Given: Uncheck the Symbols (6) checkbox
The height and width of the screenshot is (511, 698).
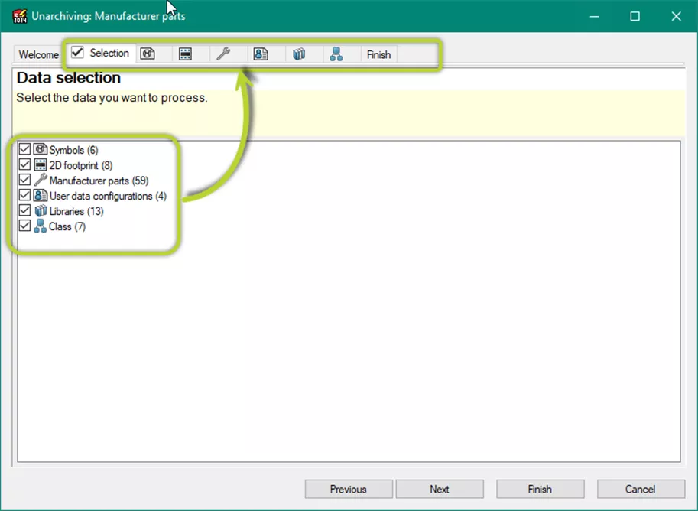Looking at the screenshot, I should [x=24, y=149].
